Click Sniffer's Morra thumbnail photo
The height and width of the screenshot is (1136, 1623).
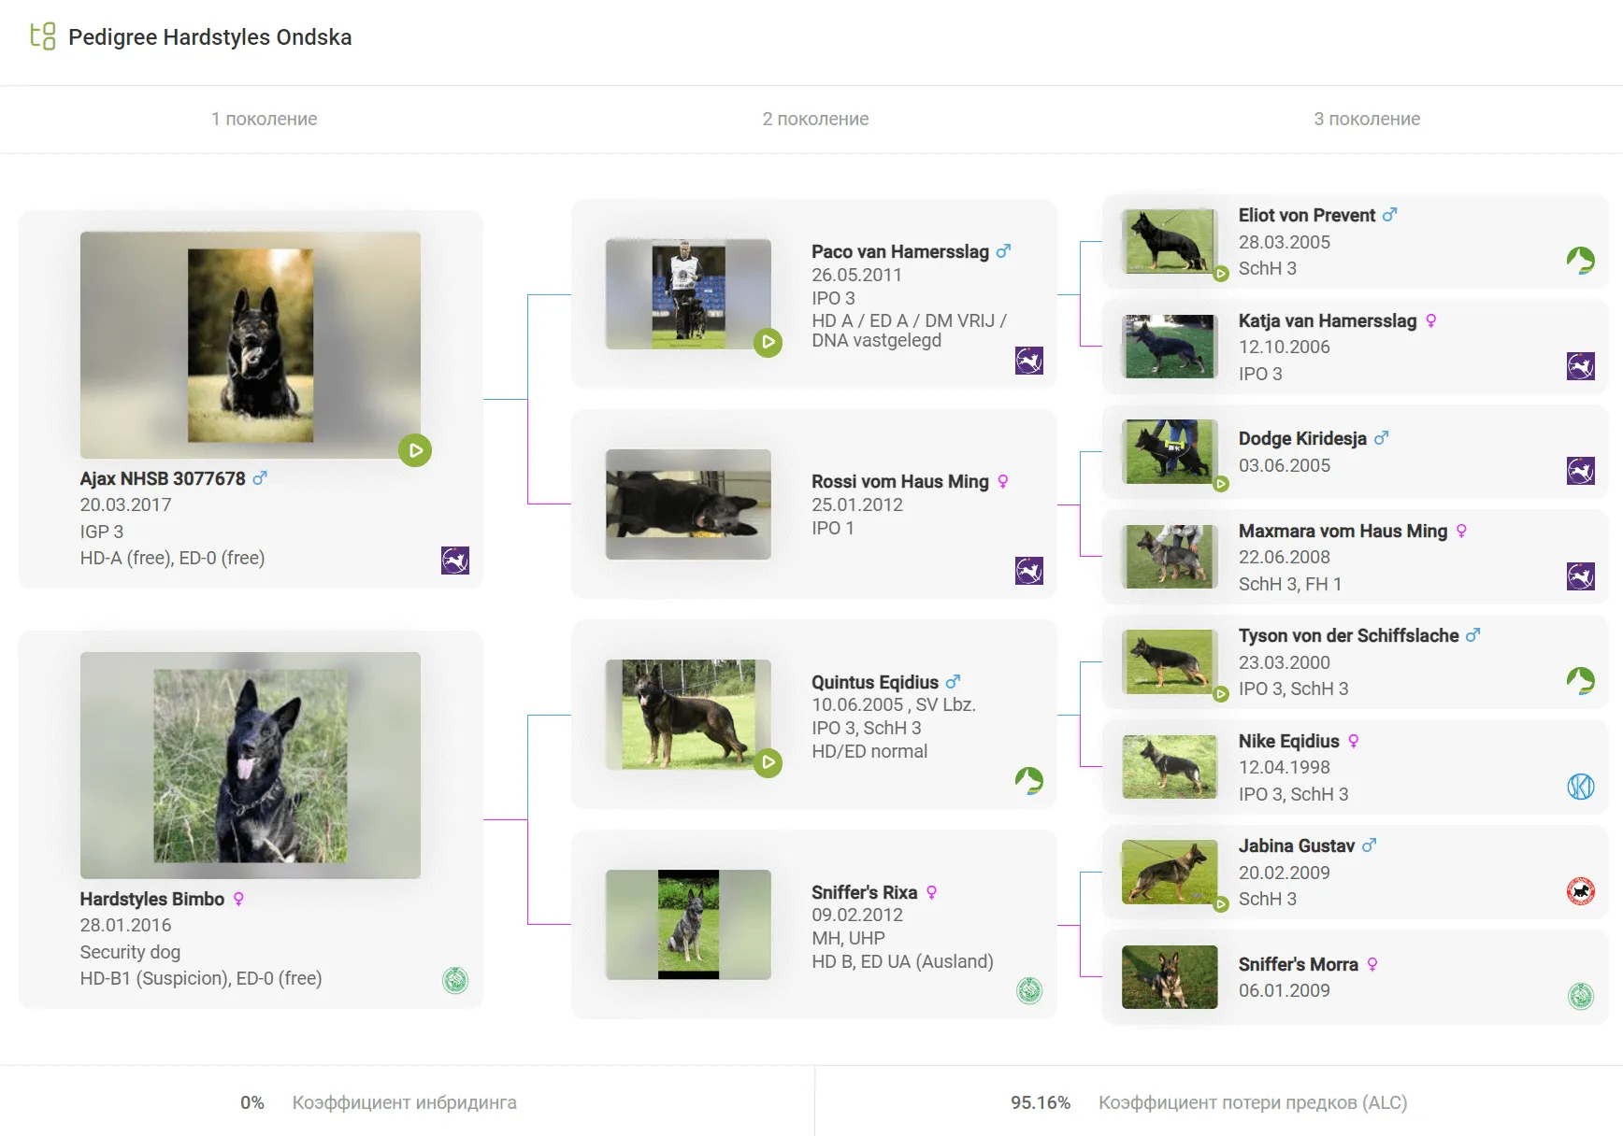click(1170, 977)
